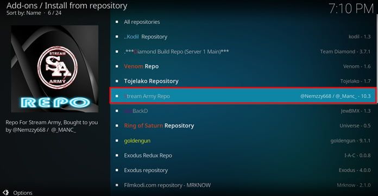Choose Stream Army Repo entry

point(243,96)
